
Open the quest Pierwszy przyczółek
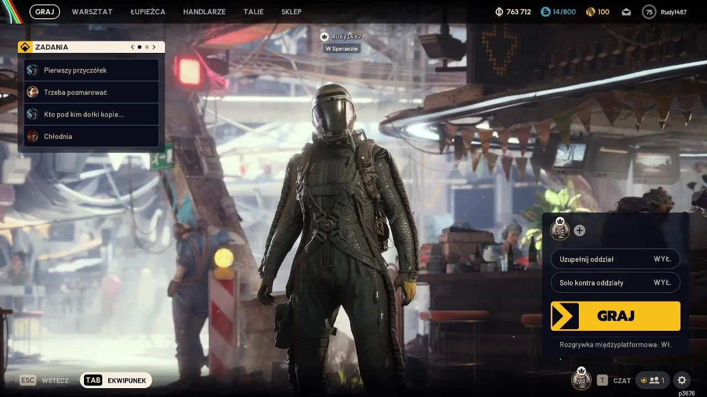point(91,70)
